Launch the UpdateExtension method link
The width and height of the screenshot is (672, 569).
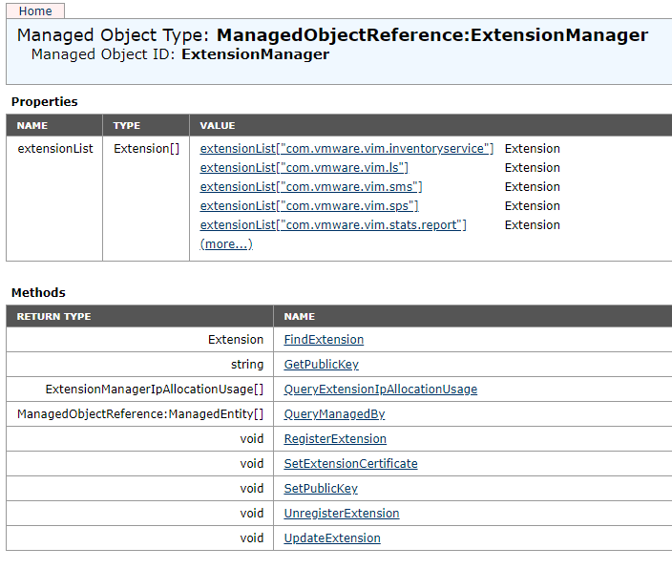(x=332, y=538)
